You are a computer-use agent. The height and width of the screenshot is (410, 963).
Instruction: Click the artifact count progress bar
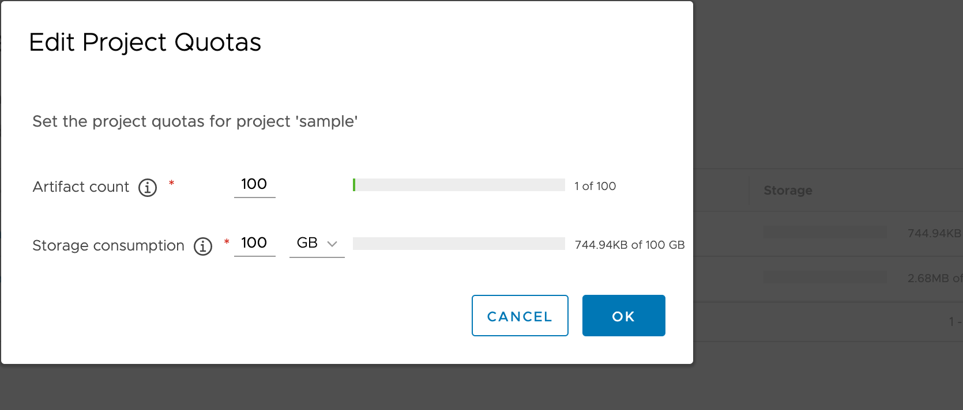point(458,185)
